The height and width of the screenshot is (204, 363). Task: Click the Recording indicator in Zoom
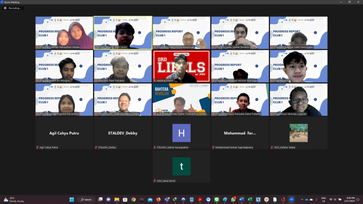(x=14, y=8)
